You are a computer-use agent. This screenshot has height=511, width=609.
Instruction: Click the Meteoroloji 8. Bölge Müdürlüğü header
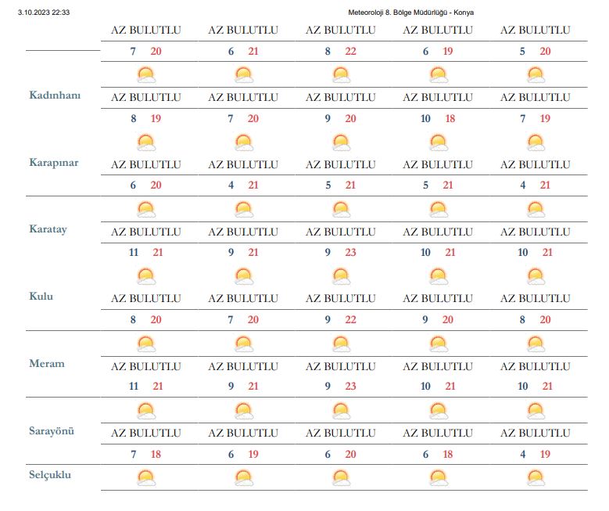pos(410,13)
